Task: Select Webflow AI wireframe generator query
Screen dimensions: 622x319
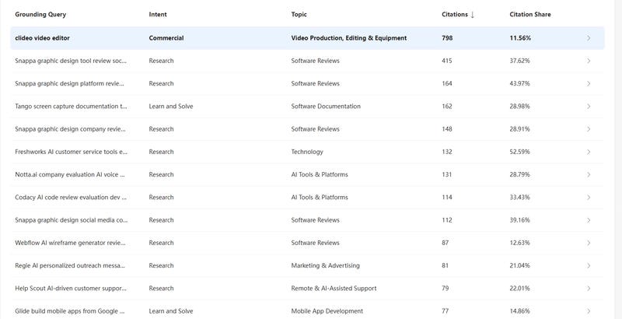Action: 70,243
